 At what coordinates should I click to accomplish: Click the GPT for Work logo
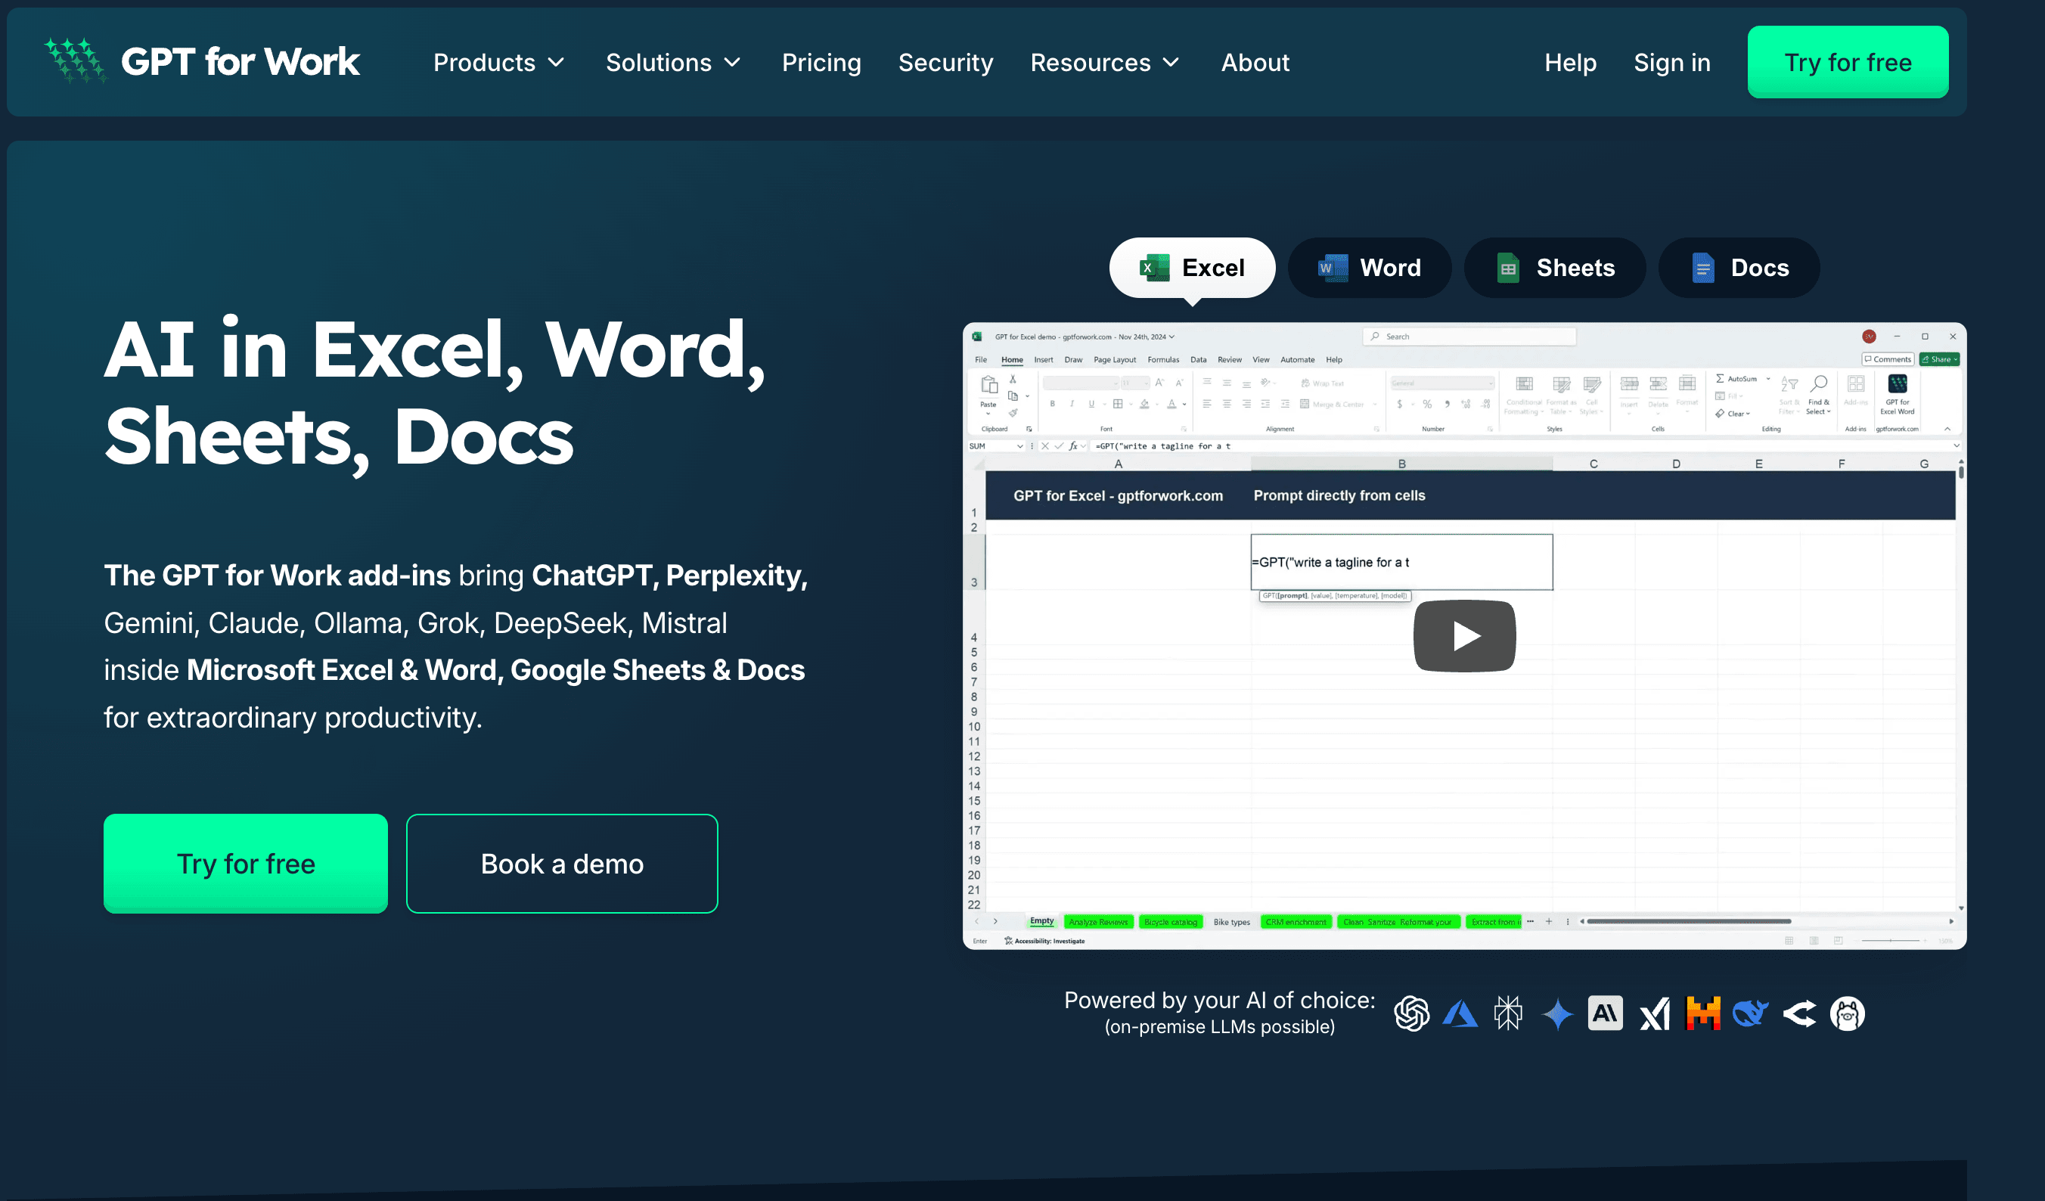coord(201,62)
